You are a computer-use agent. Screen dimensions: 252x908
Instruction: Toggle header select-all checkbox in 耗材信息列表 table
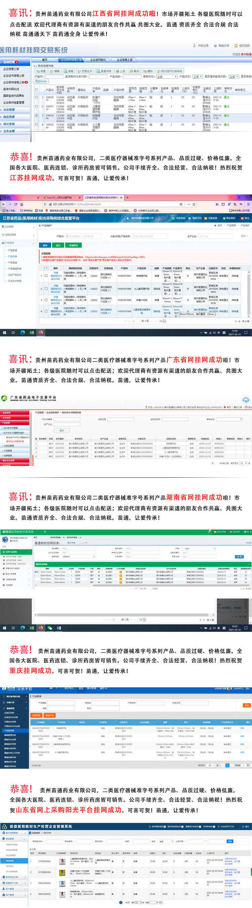(x=37, y=90)
